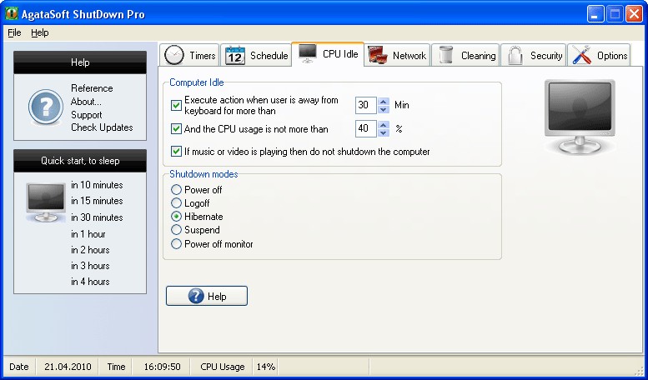Click the Help button with question mark
Screen dimensions: 648x380
[207, 296]
